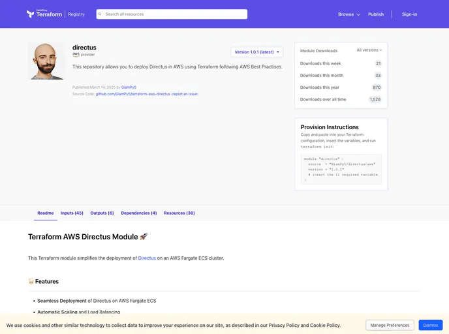
Task: Click the Features sparkle emoji
Action: point(31,281)
